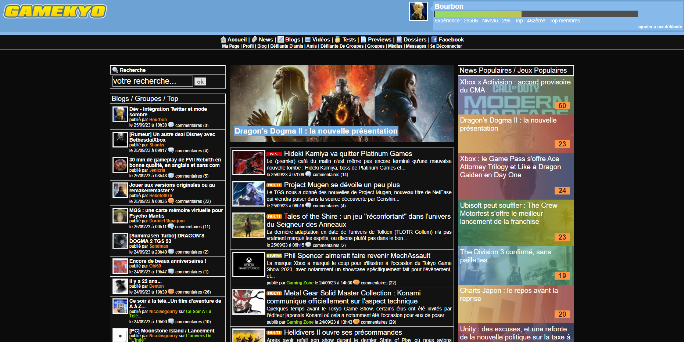Open the Tests menu item
684x342 pixels.
click(349, 40)
